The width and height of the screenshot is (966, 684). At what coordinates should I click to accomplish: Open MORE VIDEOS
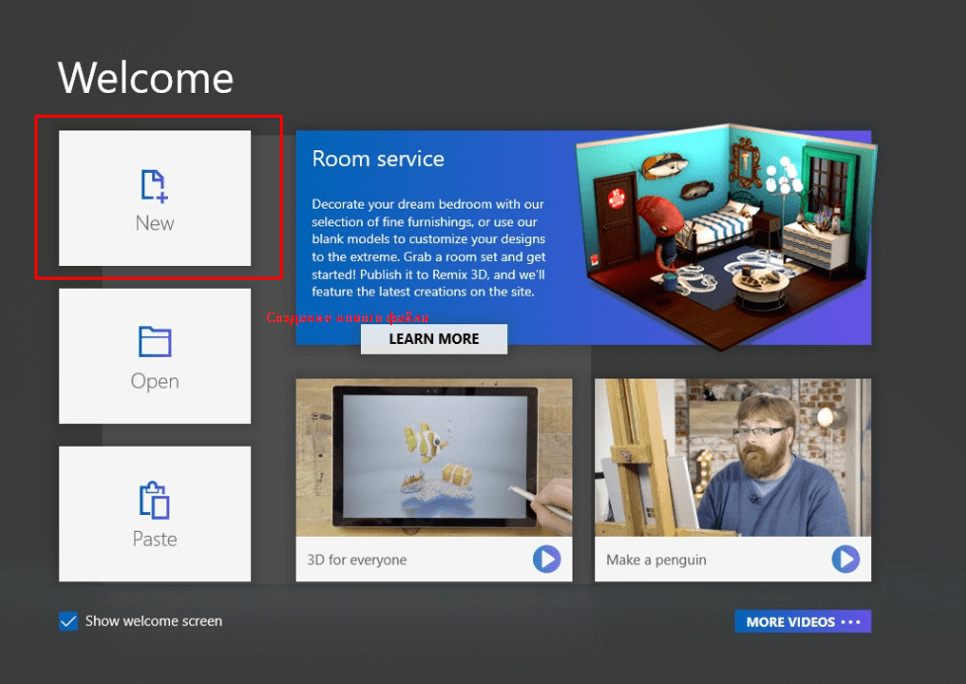pyautogui.click(x=803, y=621)
